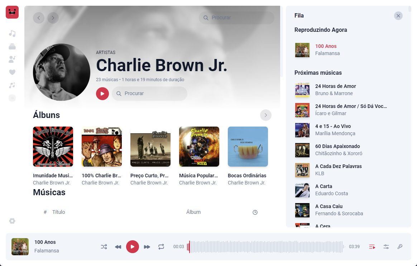Open the Songs section in sidebar
Screen dimensions: 417x266
(x=12, y=34)
